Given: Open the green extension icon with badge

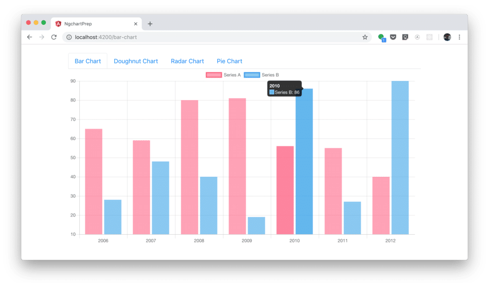Looking at the screenshot, I should [x=382, y=38].
